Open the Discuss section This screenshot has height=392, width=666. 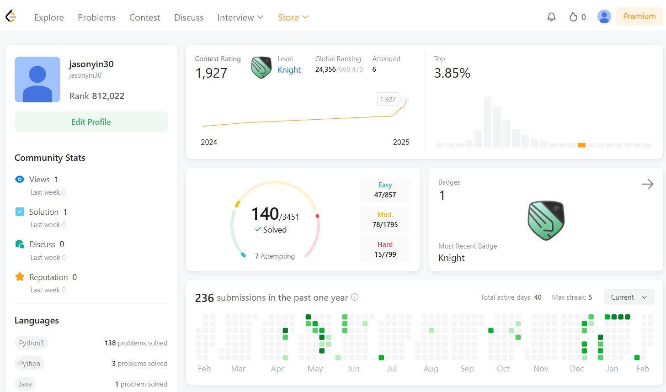(x=189, y=17)
